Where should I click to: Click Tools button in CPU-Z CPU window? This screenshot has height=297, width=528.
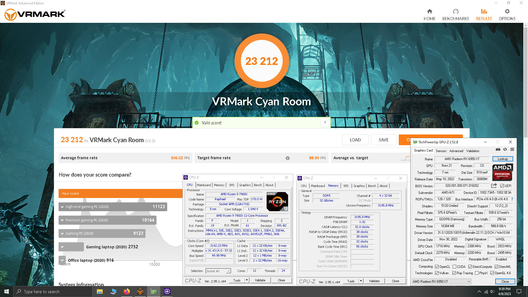(237, 280)
